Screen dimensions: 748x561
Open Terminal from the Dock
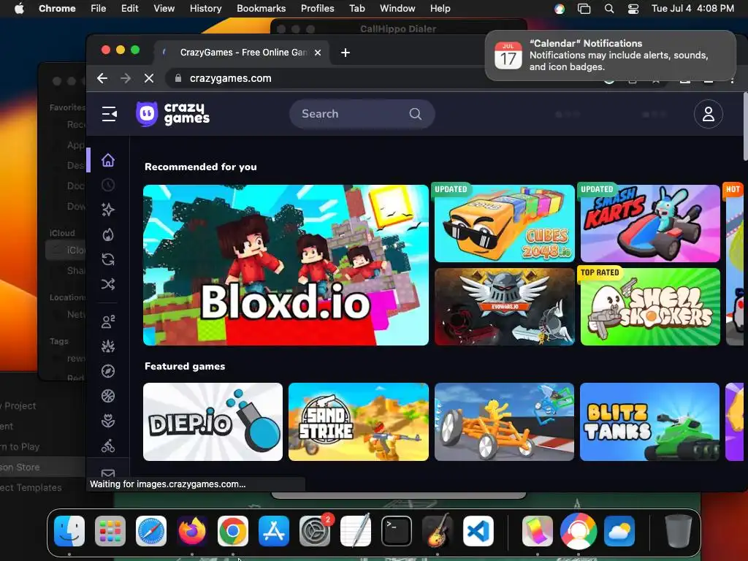[397, 531]
